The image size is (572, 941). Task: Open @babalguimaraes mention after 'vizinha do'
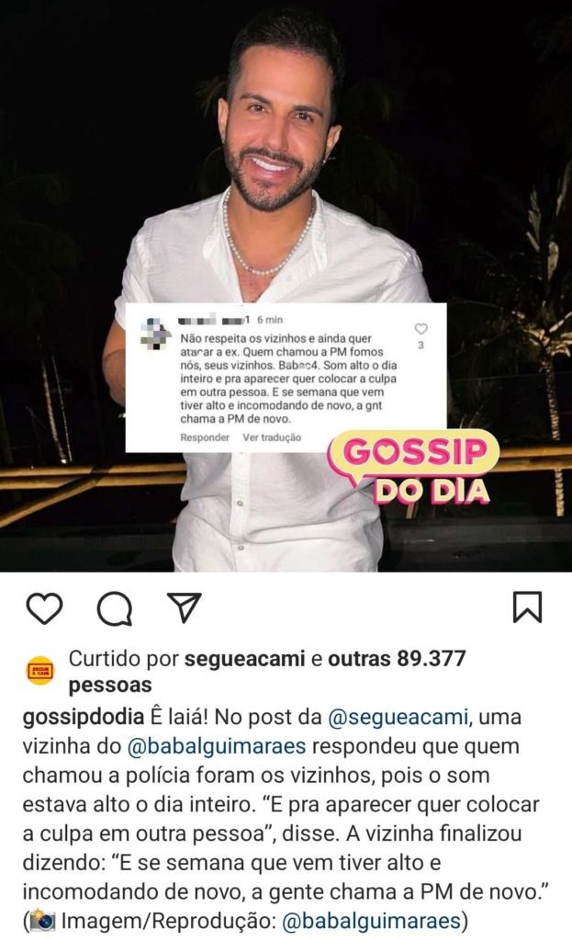217,746
